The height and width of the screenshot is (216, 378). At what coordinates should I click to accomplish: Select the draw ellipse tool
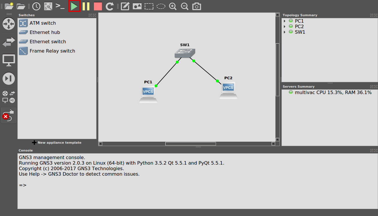(161, 6)
